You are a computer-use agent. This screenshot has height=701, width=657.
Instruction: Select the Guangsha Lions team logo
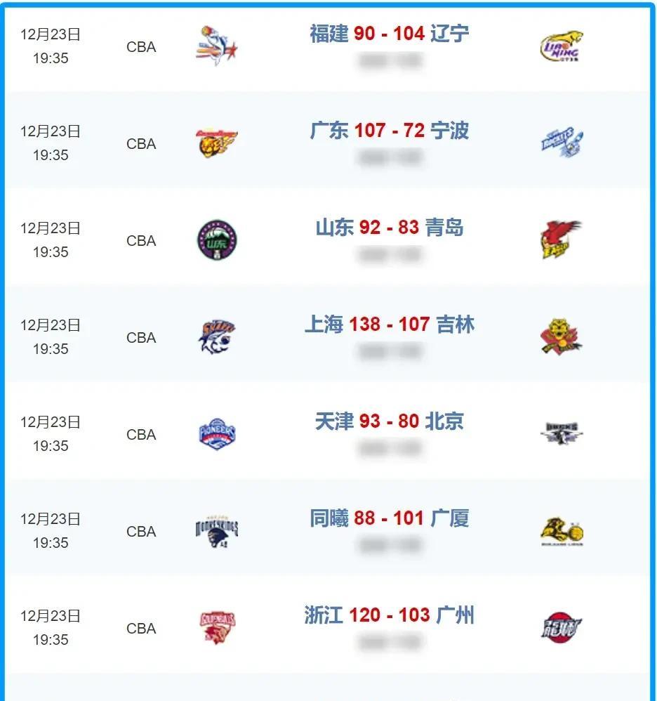[x=561, y=531]
